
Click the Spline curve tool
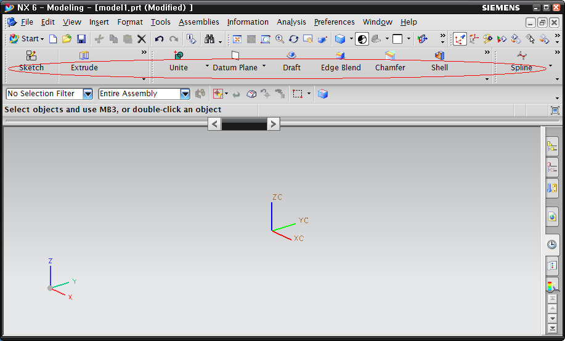pyautogui.click(x=521, y=55)
